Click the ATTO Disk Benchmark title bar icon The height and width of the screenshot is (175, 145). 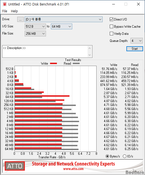(x=5, y=4)
